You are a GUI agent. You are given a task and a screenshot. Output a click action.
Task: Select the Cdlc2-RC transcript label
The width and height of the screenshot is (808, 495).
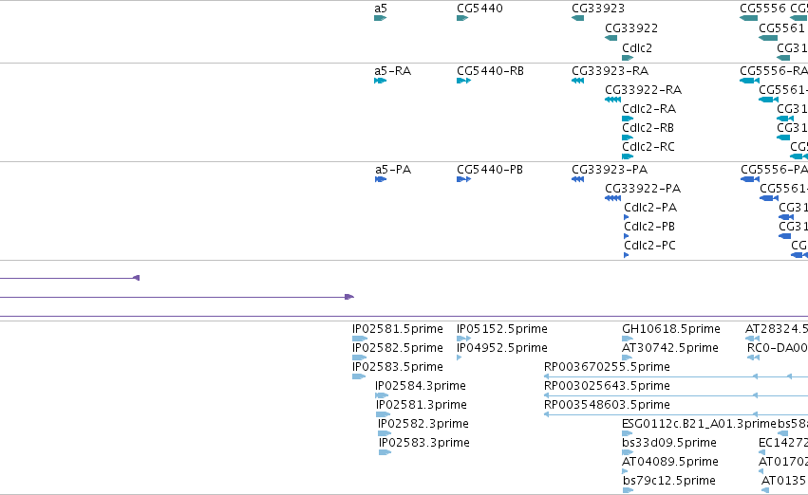tap(648, 147)
